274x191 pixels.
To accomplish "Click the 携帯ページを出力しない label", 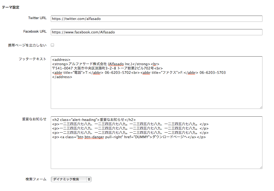I will (x=27, y=45).
